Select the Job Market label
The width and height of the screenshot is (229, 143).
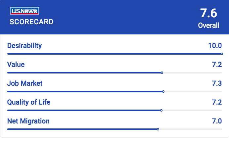(25, 83)
